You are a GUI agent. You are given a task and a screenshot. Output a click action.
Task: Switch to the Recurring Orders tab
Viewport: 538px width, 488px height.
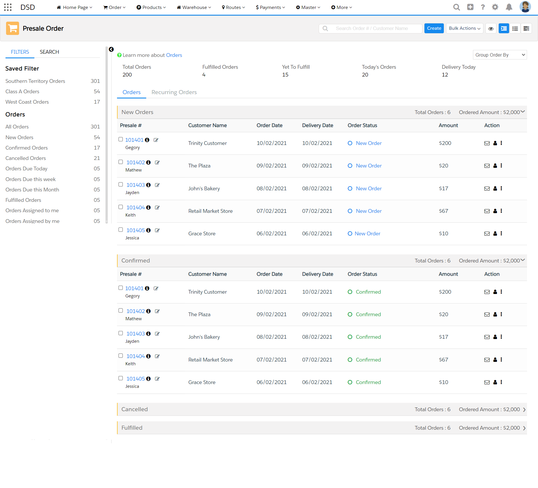174,92
